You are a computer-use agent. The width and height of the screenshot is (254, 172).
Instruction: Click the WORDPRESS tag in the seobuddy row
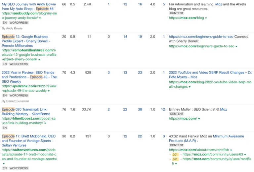tap(19, 23)
